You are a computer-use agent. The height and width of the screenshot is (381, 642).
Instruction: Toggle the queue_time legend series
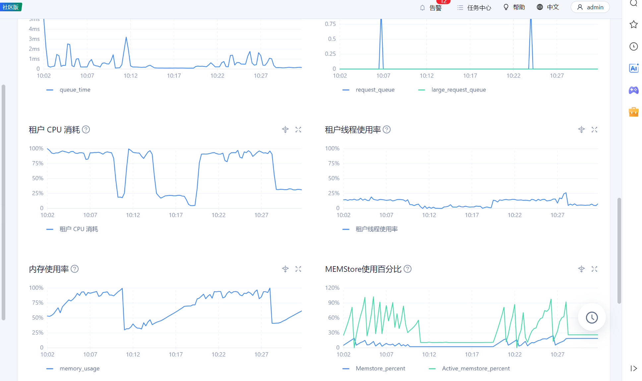coord(68,90)
